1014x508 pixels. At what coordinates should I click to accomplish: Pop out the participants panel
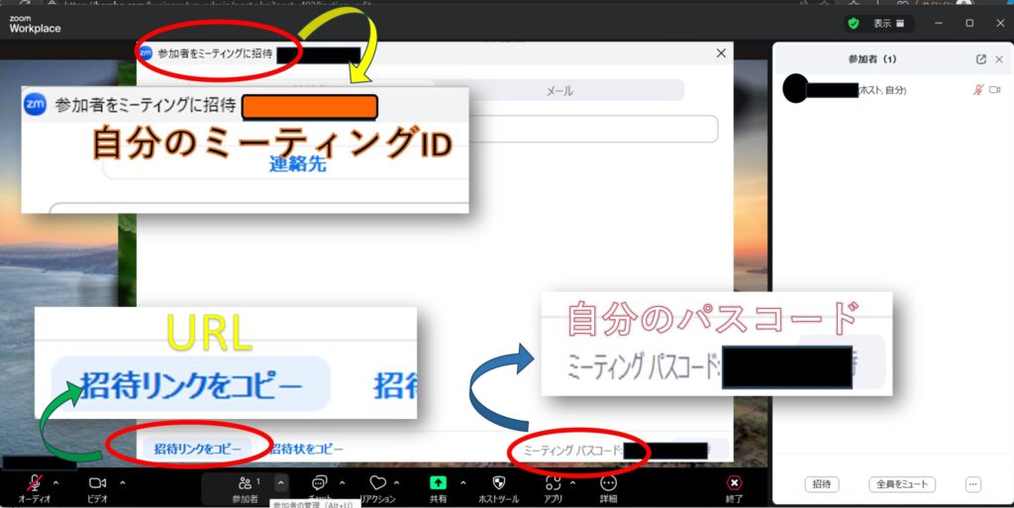[x=980, y=59]
